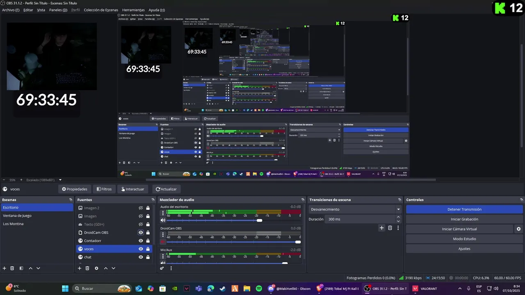Move the selected scene up in Escenas
This screenshot has height=295, width=525.
click(x=30, y=268)
